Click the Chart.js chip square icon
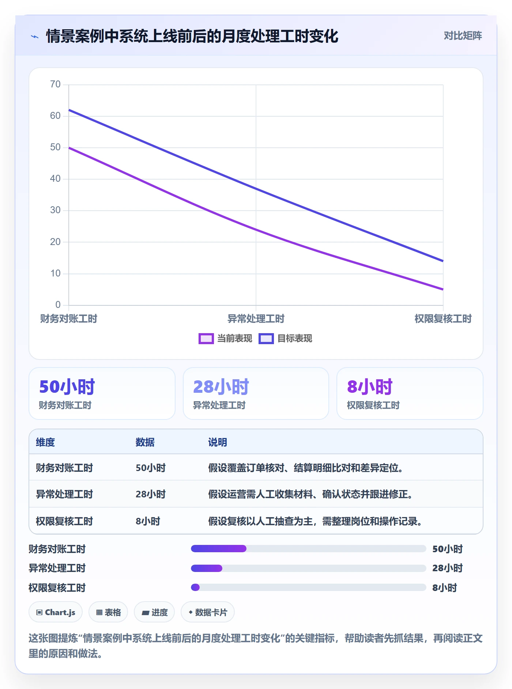This screenshot has width=512, height=689. pos(39,613)
